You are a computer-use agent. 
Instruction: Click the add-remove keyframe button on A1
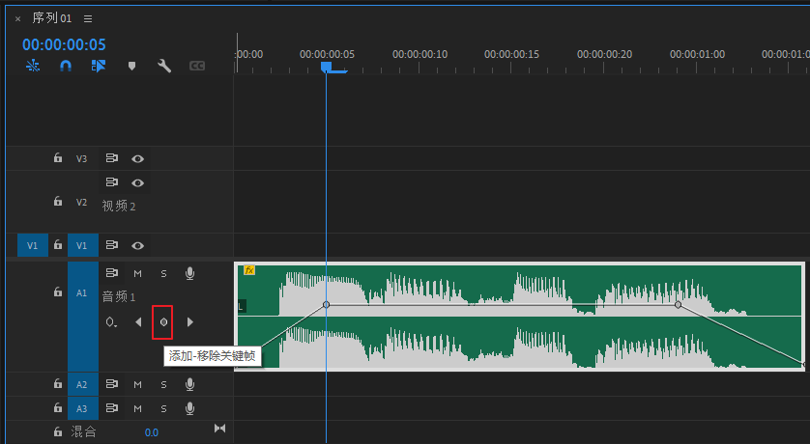pyautogui.click(x=163, y=321)
